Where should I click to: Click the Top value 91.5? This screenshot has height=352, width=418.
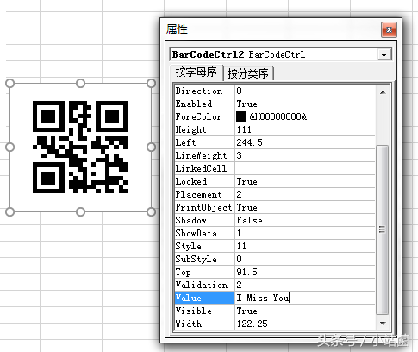point(305,272)
